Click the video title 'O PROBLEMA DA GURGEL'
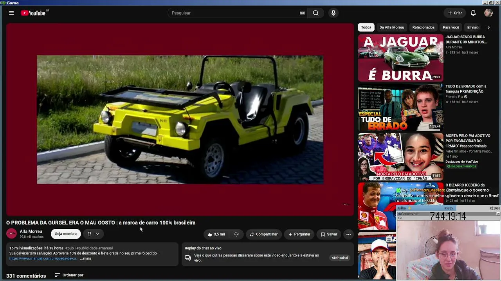Viewport: 501px width, 281px height. [x=101, y=222]
